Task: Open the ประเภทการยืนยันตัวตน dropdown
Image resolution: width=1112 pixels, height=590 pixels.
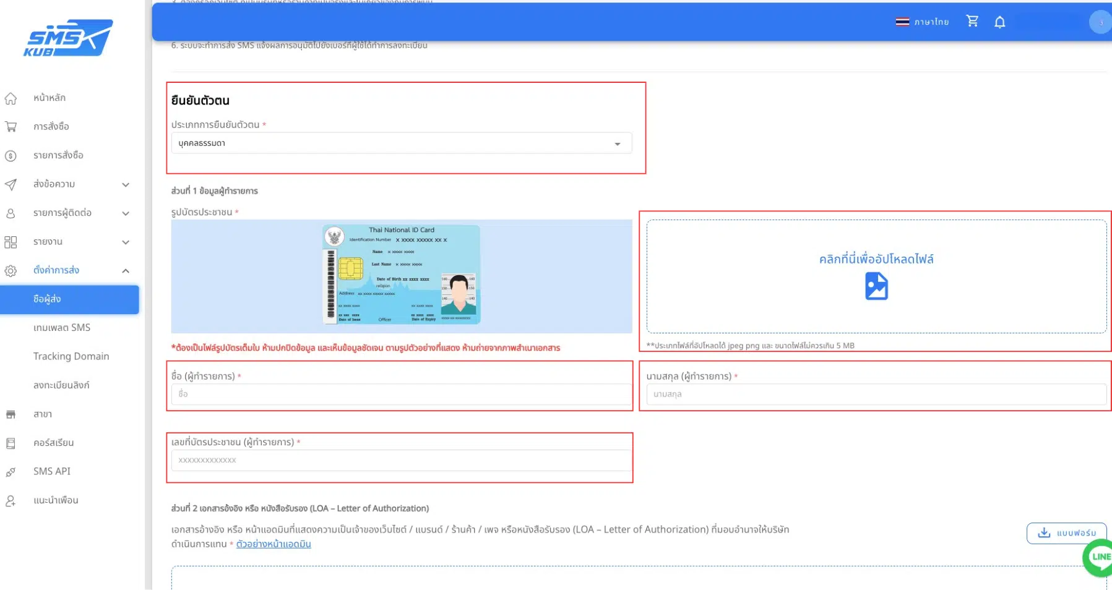Action: point(402,143)
